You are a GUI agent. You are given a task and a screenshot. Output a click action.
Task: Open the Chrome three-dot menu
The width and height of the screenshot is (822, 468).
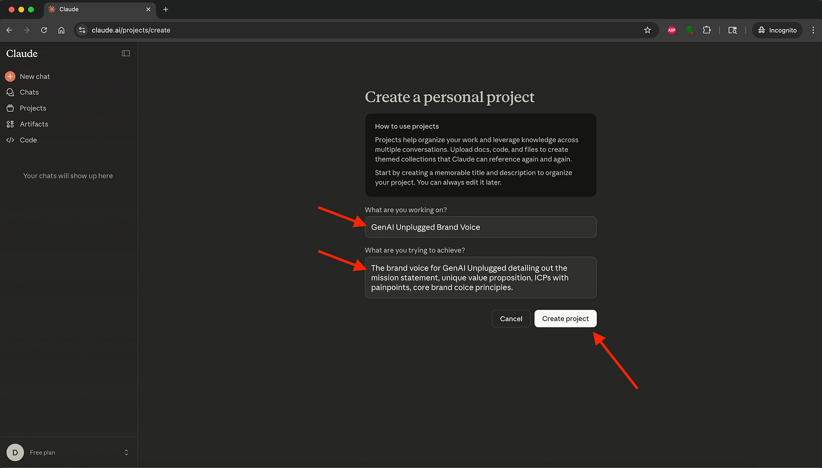coord(812,30)
